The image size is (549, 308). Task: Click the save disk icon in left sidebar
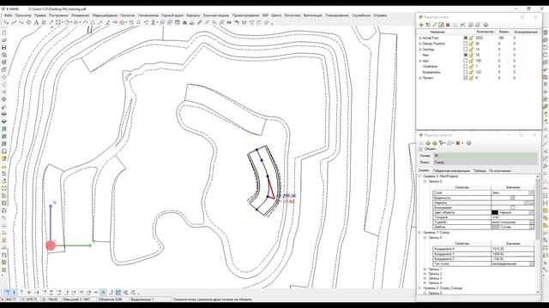point(4,48)
